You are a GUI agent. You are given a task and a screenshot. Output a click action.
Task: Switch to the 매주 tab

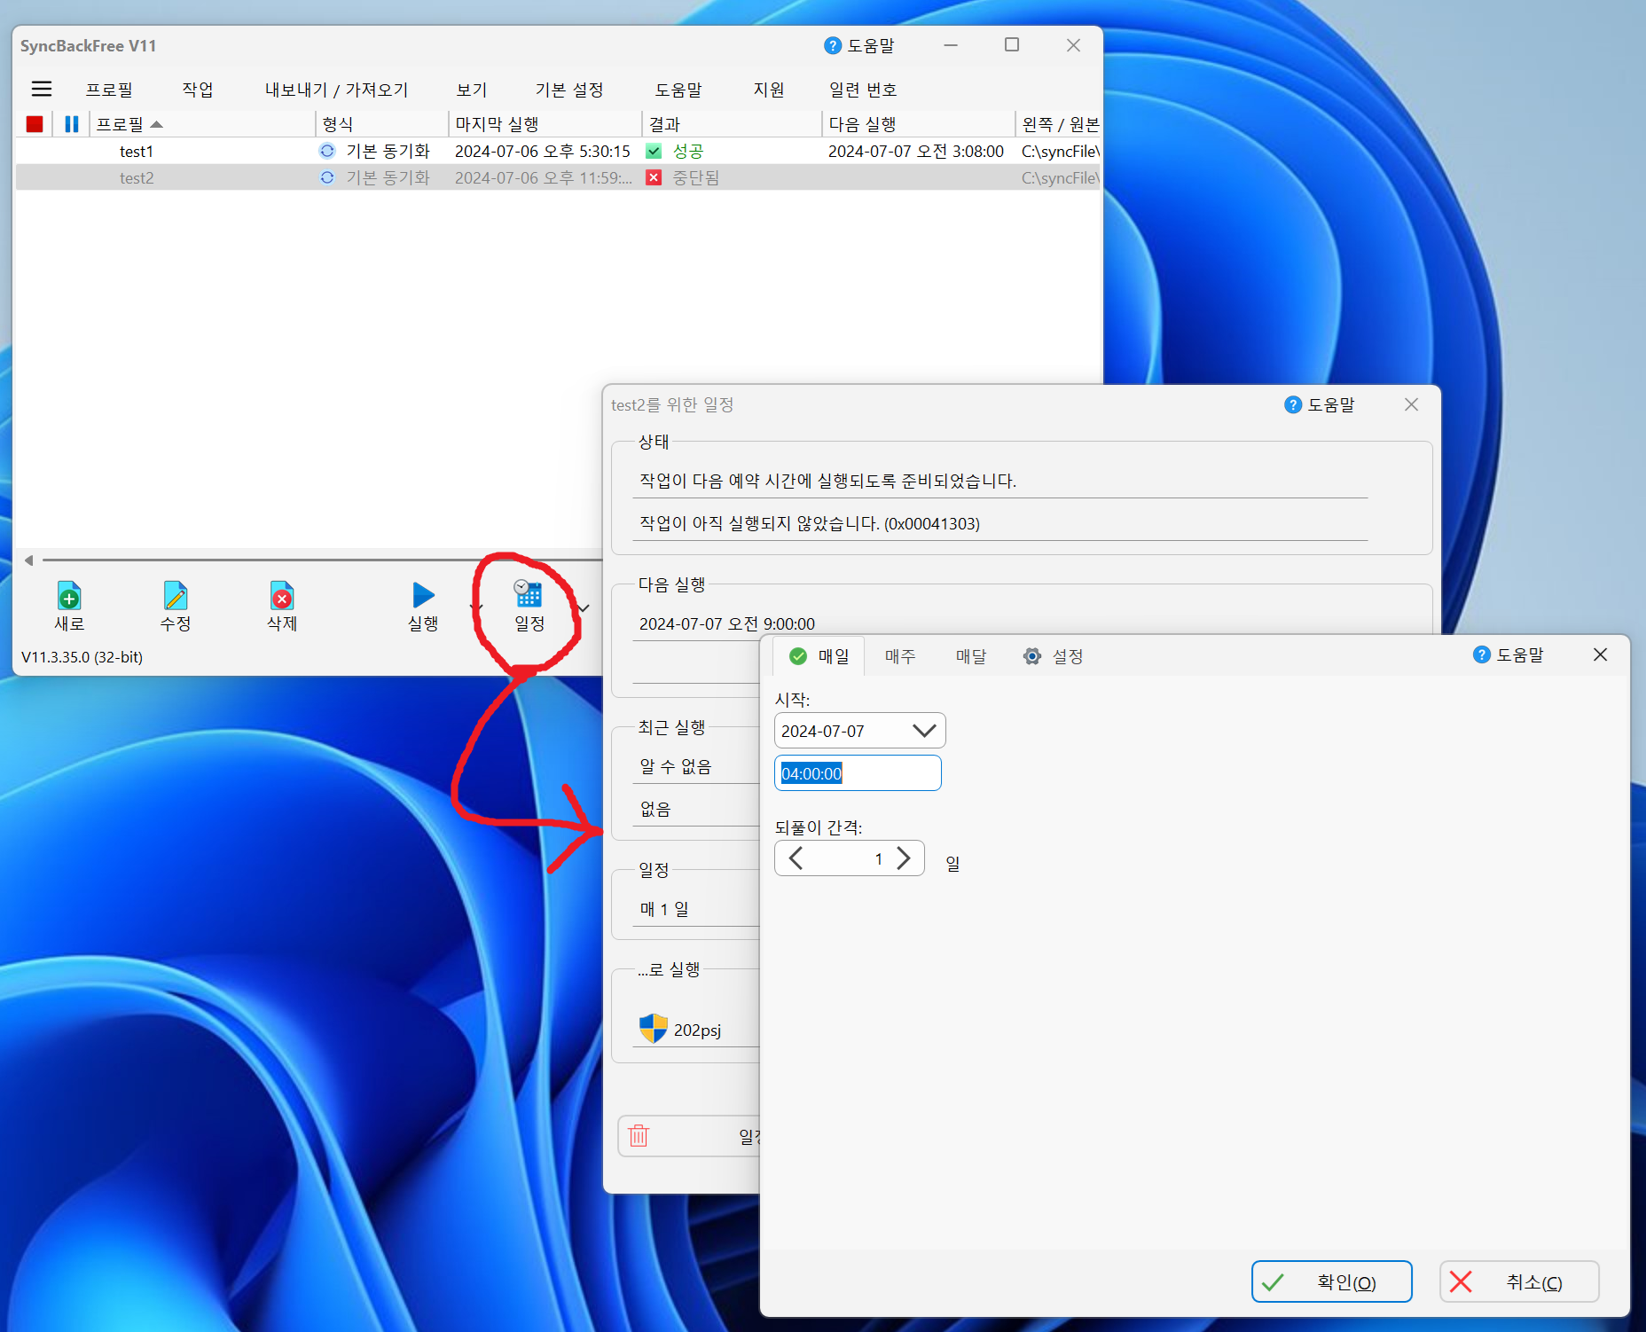point(900,656)
